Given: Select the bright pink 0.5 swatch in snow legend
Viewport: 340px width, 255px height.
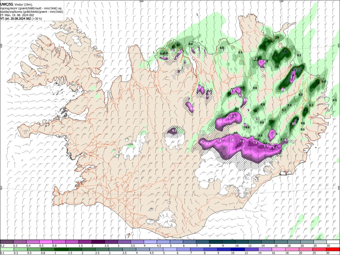Looking at the screenshot, I should [x=46, y=242].
